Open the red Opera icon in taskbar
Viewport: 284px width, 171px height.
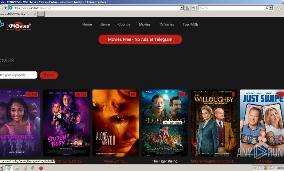coord(41,168)
